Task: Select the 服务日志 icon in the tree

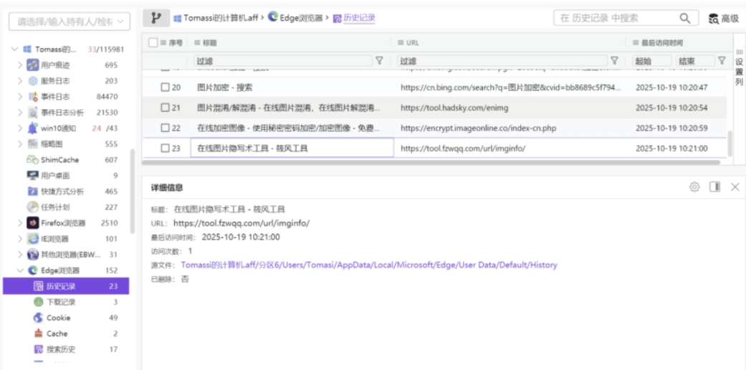Action: (32, 81)
